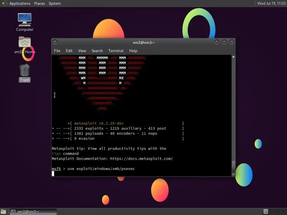
Task: Click the show desktop icon in bottom panel
Action: [3, 212]
